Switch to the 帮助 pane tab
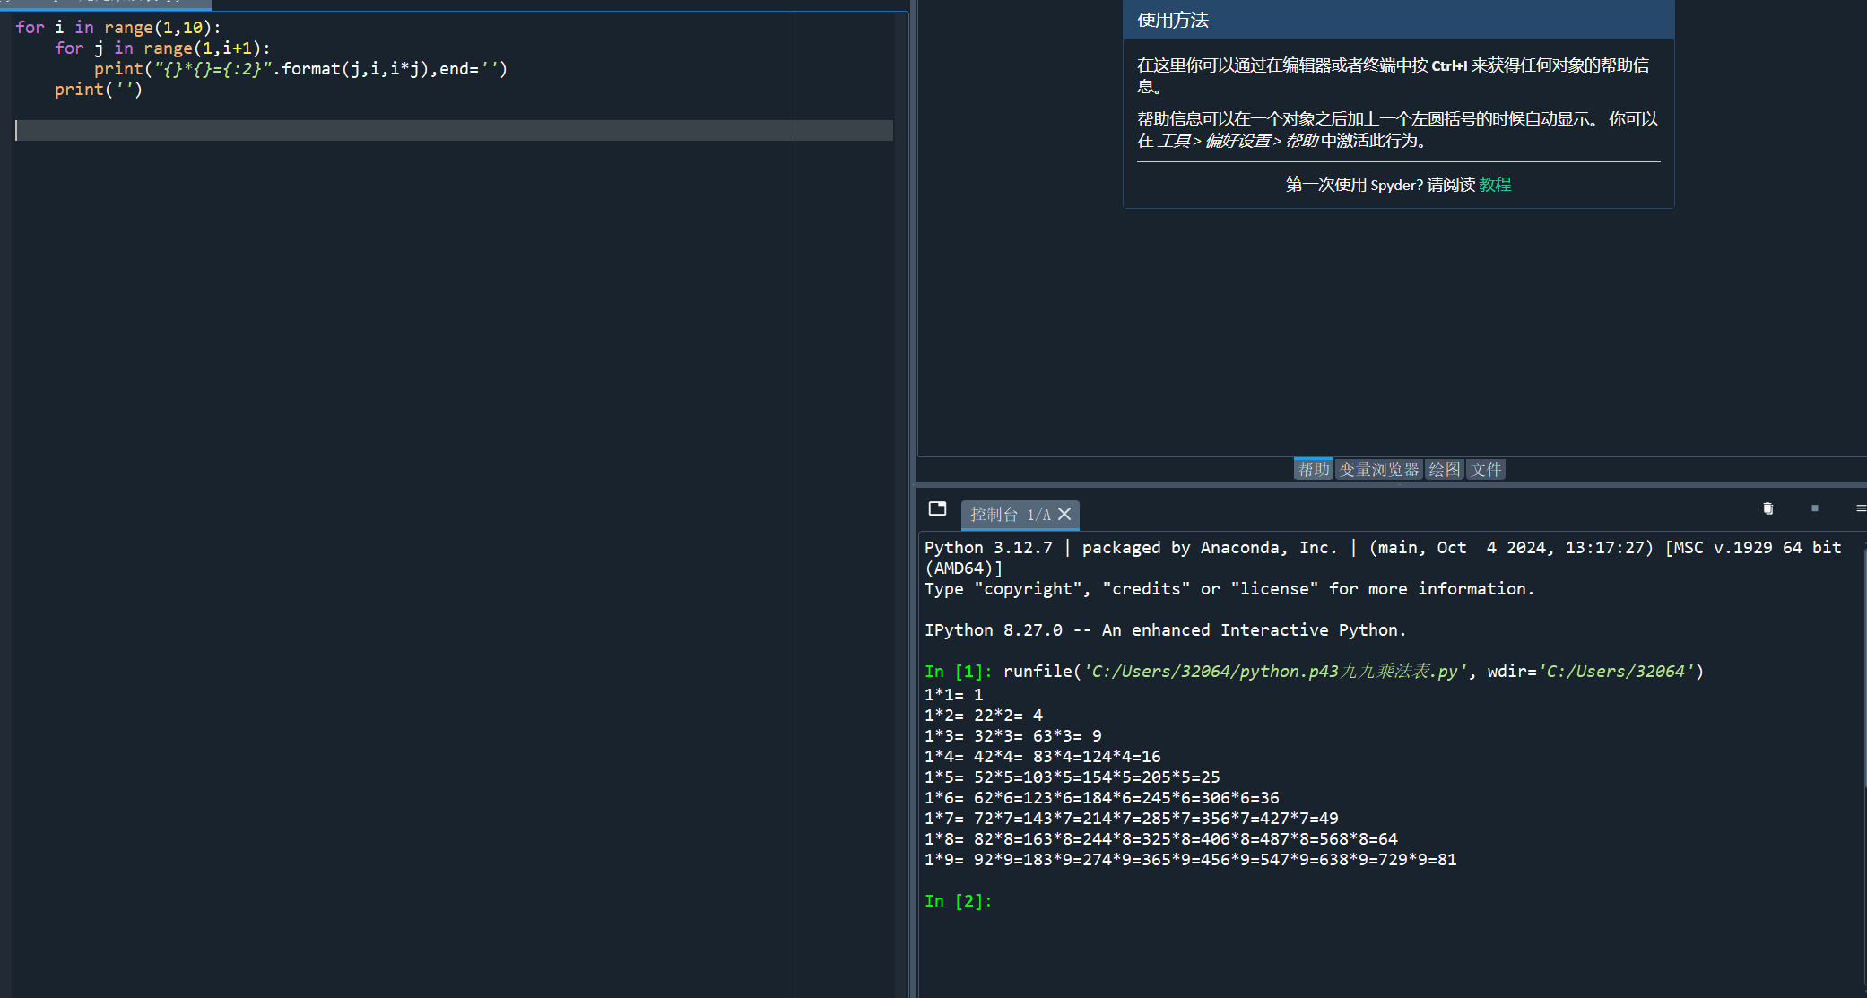 pyautogui.click(x=1313, y=469)
